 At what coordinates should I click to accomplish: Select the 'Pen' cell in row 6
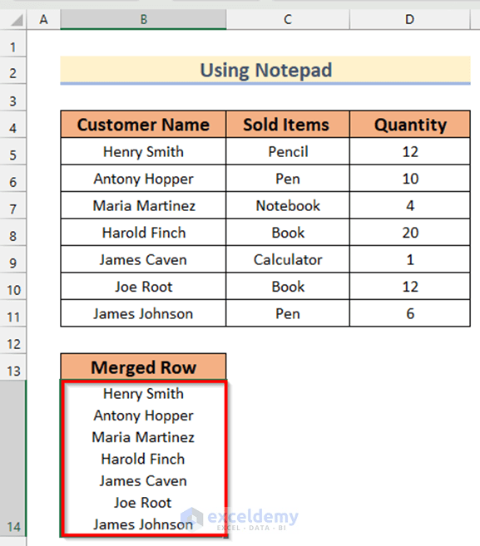288,179
